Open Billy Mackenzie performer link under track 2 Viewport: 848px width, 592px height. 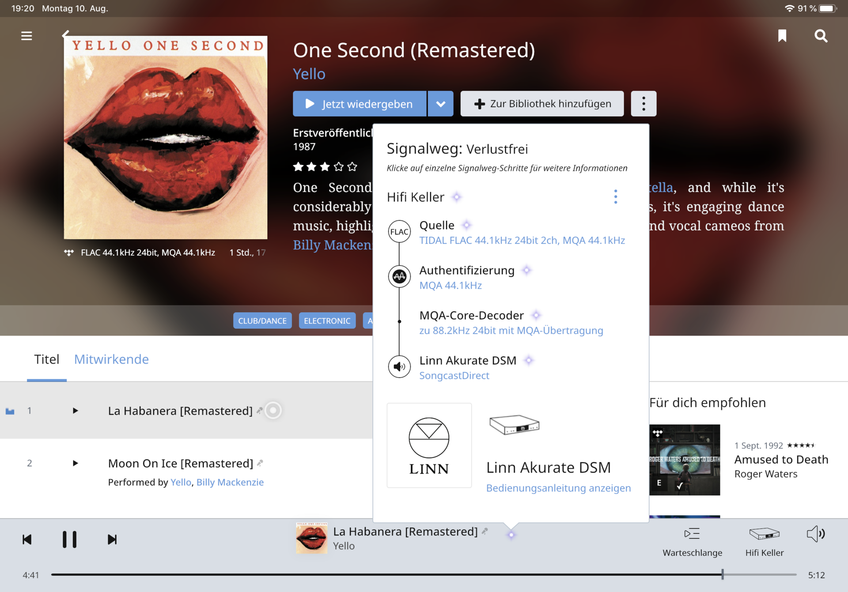(x=230, y=483)
